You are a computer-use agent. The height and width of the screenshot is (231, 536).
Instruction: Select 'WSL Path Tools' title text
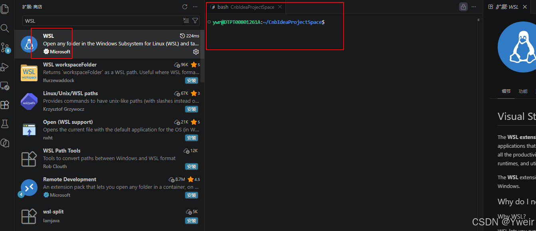pyautogui.click(x=62, y=151)
